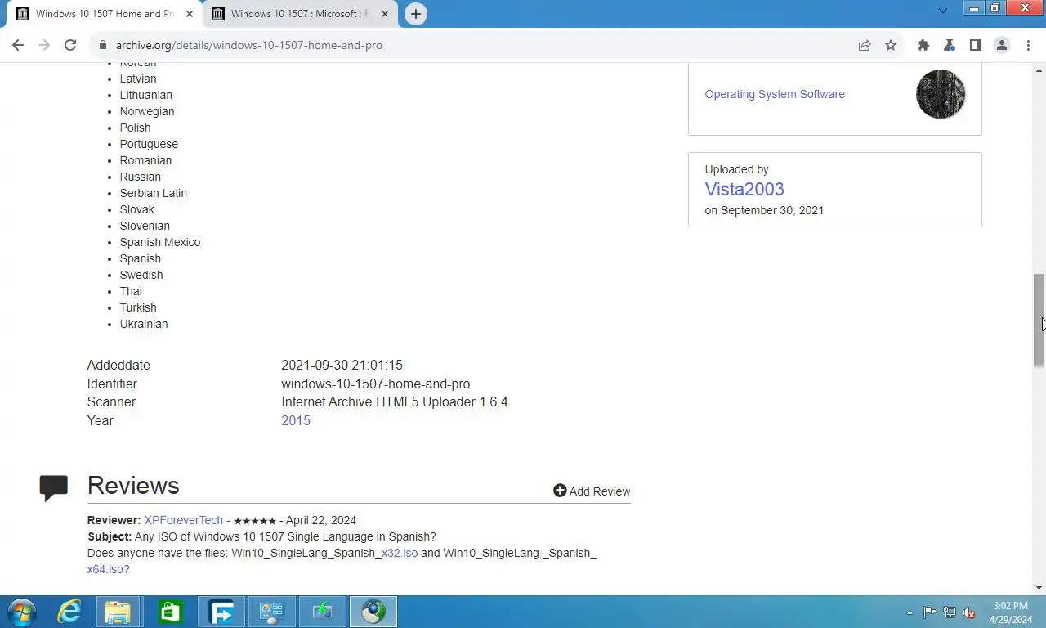Show hidden system tray icons
Screen dimensions: 1046x628
[x=910, y=612]
